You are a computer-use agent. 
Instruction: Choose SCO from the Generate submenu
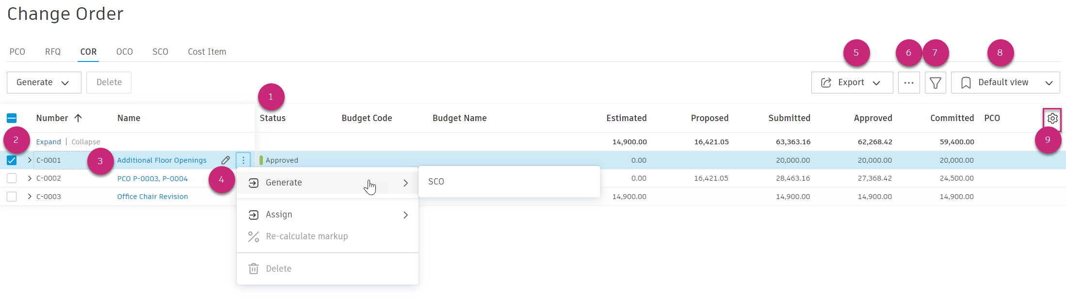436,182
